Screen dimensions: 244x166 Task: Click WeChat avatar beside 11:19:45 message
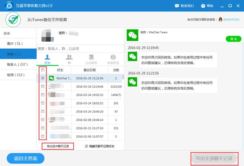click(132, 56)
